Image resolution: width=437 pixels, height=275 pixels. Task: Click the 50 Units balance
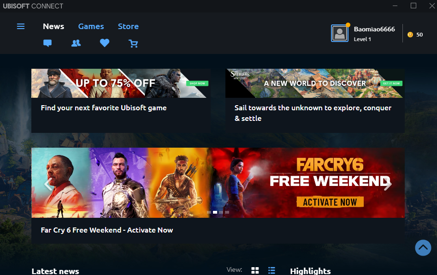(419, 35)
